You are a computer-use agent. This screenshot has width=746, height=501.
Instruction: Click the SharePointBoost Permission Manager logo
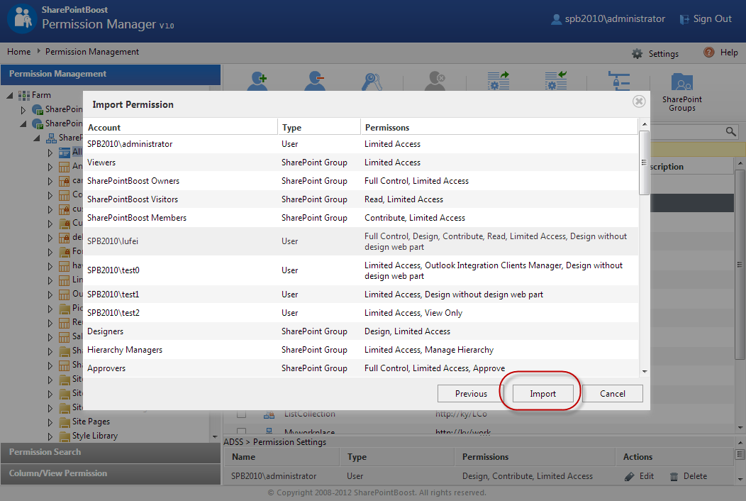22,18
